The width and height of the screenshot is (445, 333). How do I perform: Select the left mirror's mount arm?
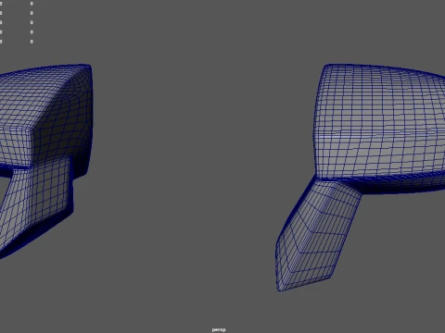click(x=34, y=203)
